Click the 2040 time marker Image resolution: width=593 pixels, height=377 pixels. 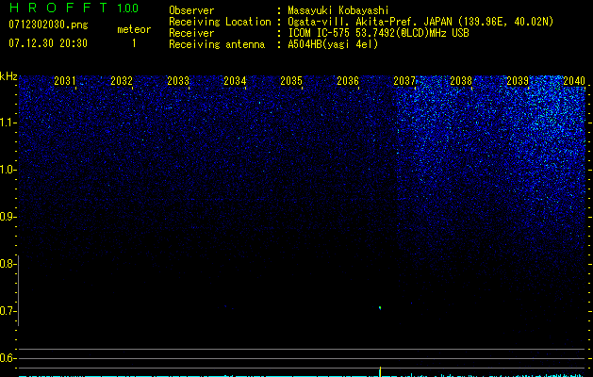coord(574,81)
